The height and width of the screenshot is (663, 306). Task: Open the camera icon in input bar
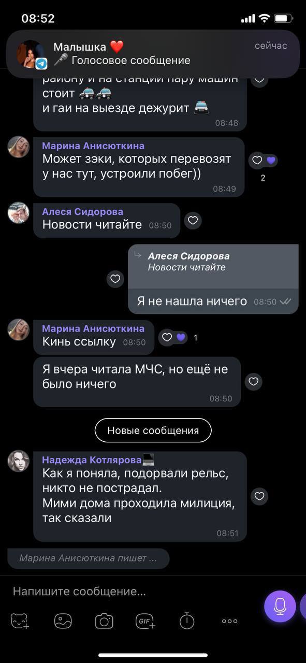coord(104,621)
